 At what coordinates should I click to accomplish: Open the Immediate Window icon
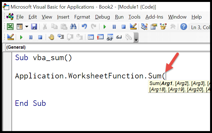click(x=100, y=37)
